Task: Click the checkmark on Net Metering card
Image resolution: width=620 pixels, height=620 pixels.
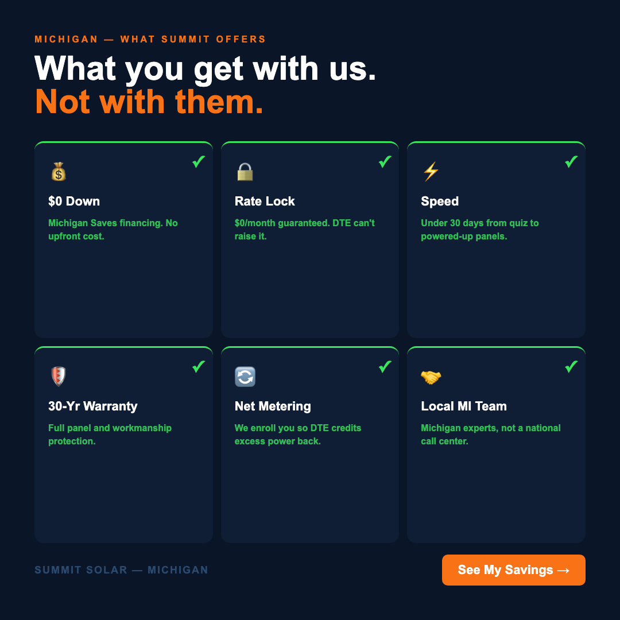Action: point(385,366)
